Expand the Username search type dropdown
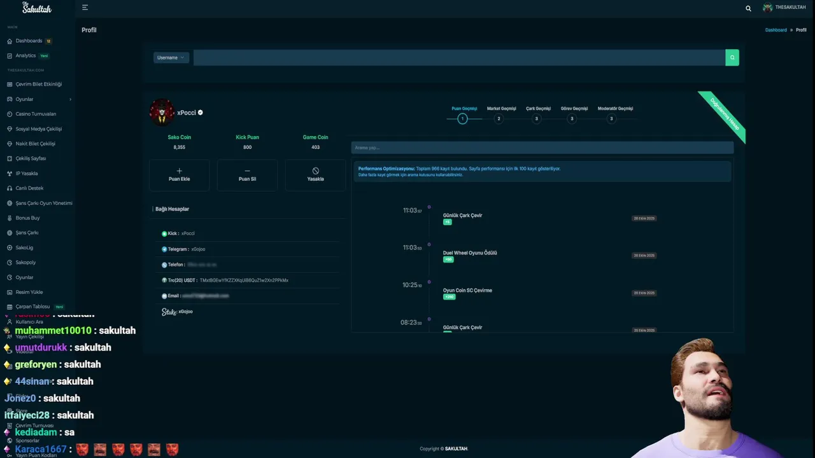This screenshot has height=458, width=815. tap(171, 57)
